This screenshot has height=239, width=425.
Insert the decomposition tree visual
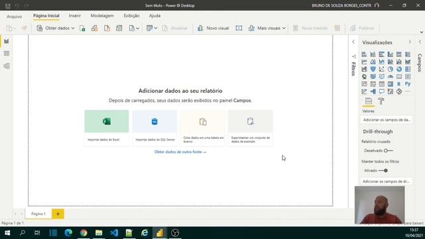[x=373, y=92]
